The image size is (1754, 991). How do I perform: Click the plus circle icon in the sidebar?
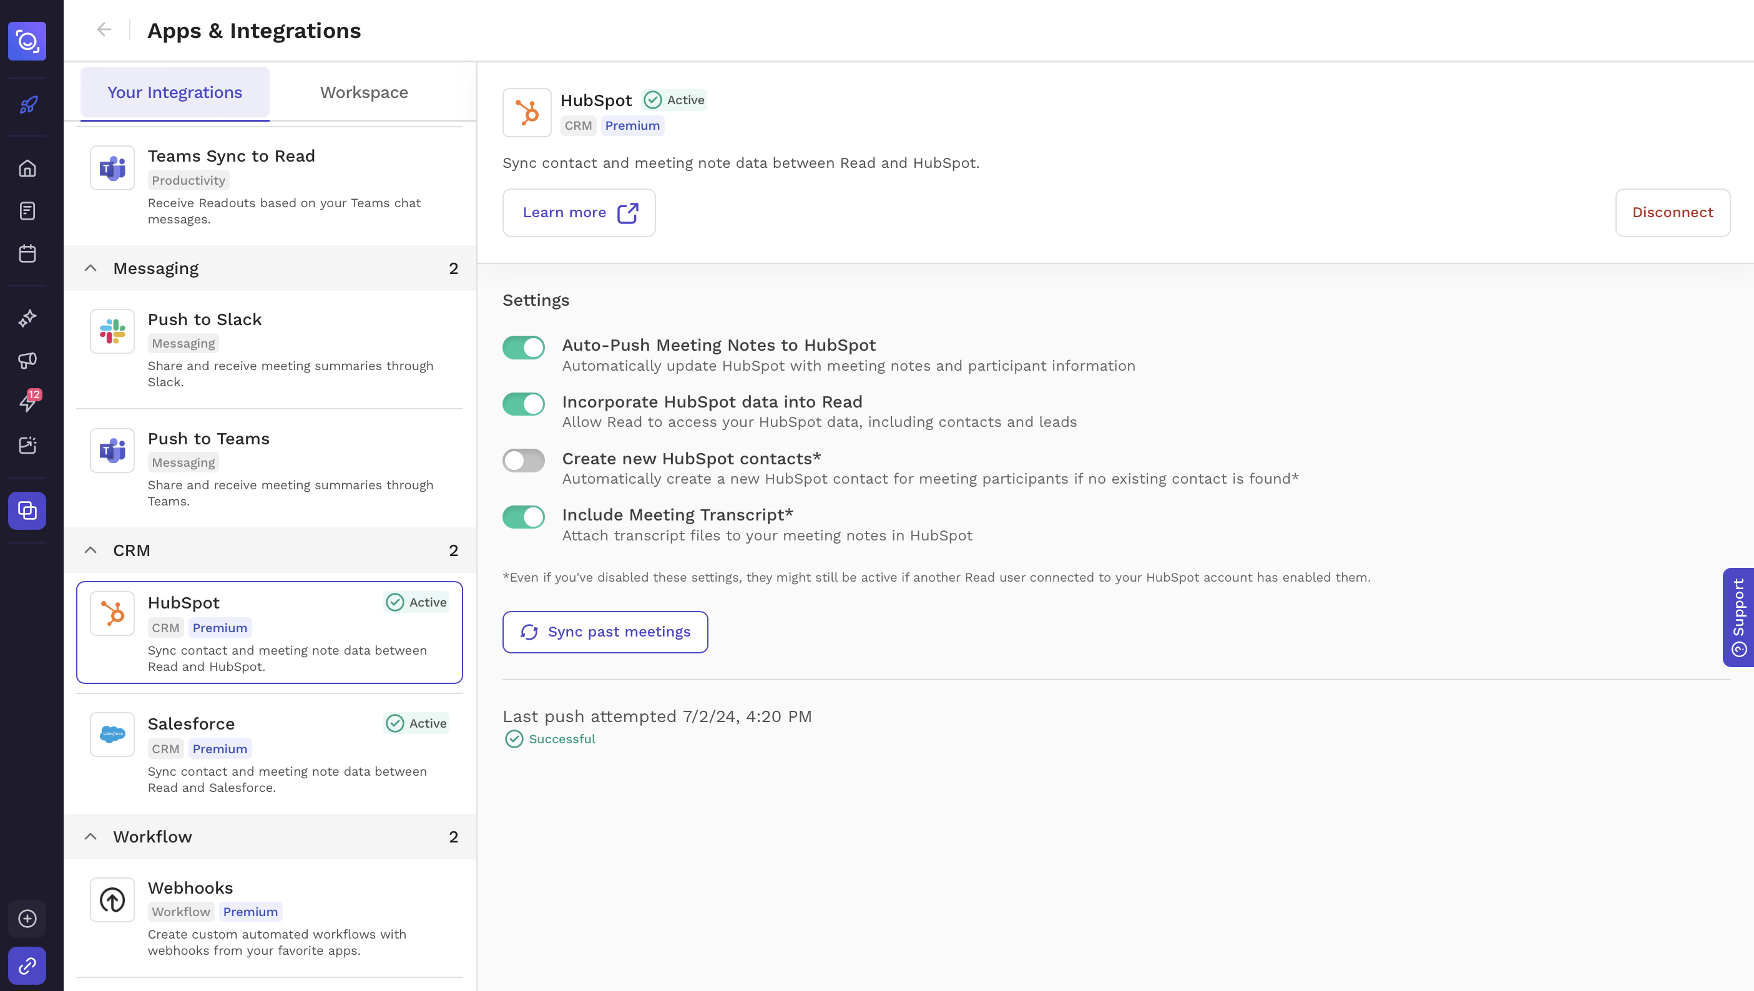pos(27,919)
